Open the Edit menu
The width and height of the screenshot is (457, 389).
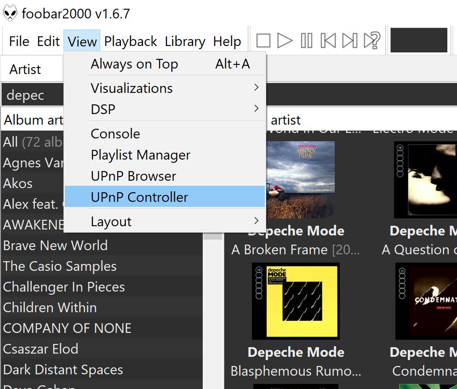click(x=48, y=41)
